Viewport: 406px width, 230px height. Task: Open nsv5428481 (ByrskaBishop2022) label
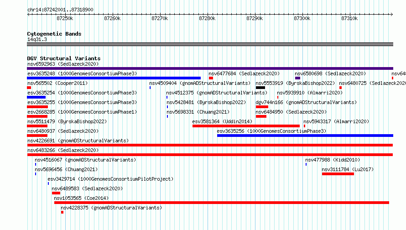coord(206,102)
